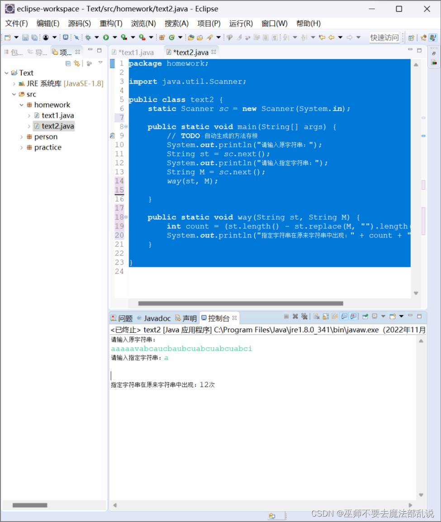Select text2.java in the project tree
Viewport: 441px width, 522px height.
(54, 126)
